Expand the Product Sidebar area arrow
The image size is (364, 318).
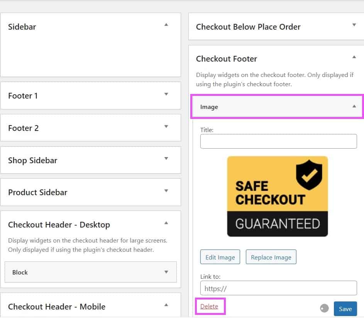point(166,191)
